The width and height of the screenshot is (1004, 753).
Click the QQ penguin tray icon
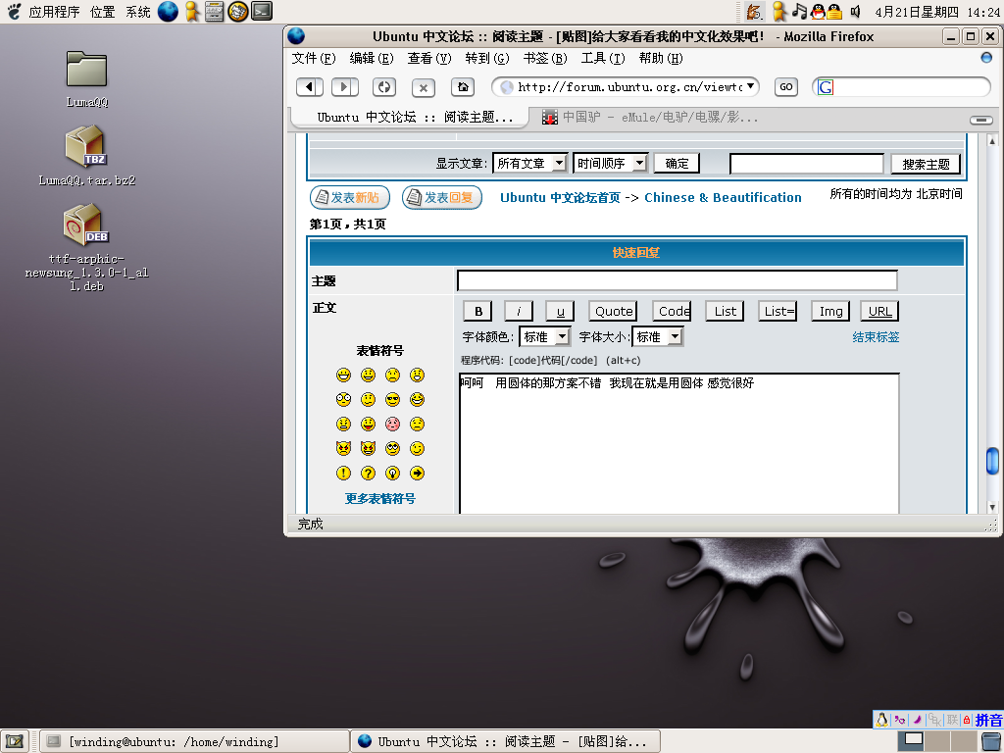[818, 11]
